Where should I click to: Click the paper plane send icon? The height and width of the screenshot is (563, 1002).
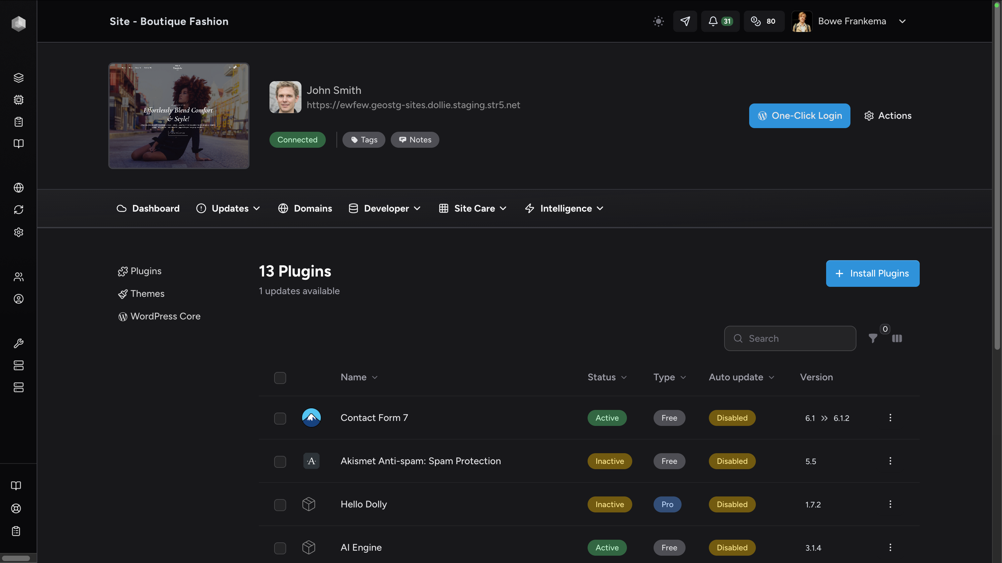pos(685,21)
